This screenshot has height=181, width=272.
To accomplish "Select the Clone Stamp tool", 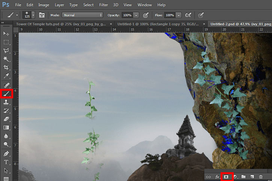I will coord(6,102).
